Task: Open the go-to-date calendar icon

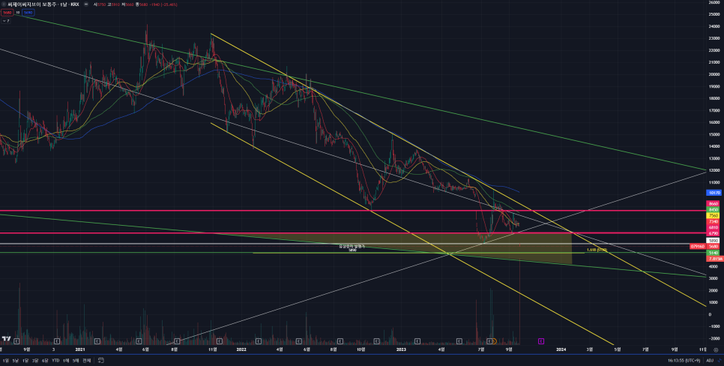Action: tap(100, 360)
